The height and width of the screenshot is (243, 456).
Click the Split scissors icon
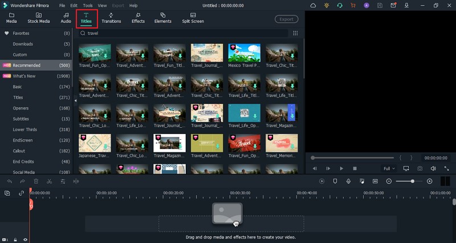coord(50,181)
